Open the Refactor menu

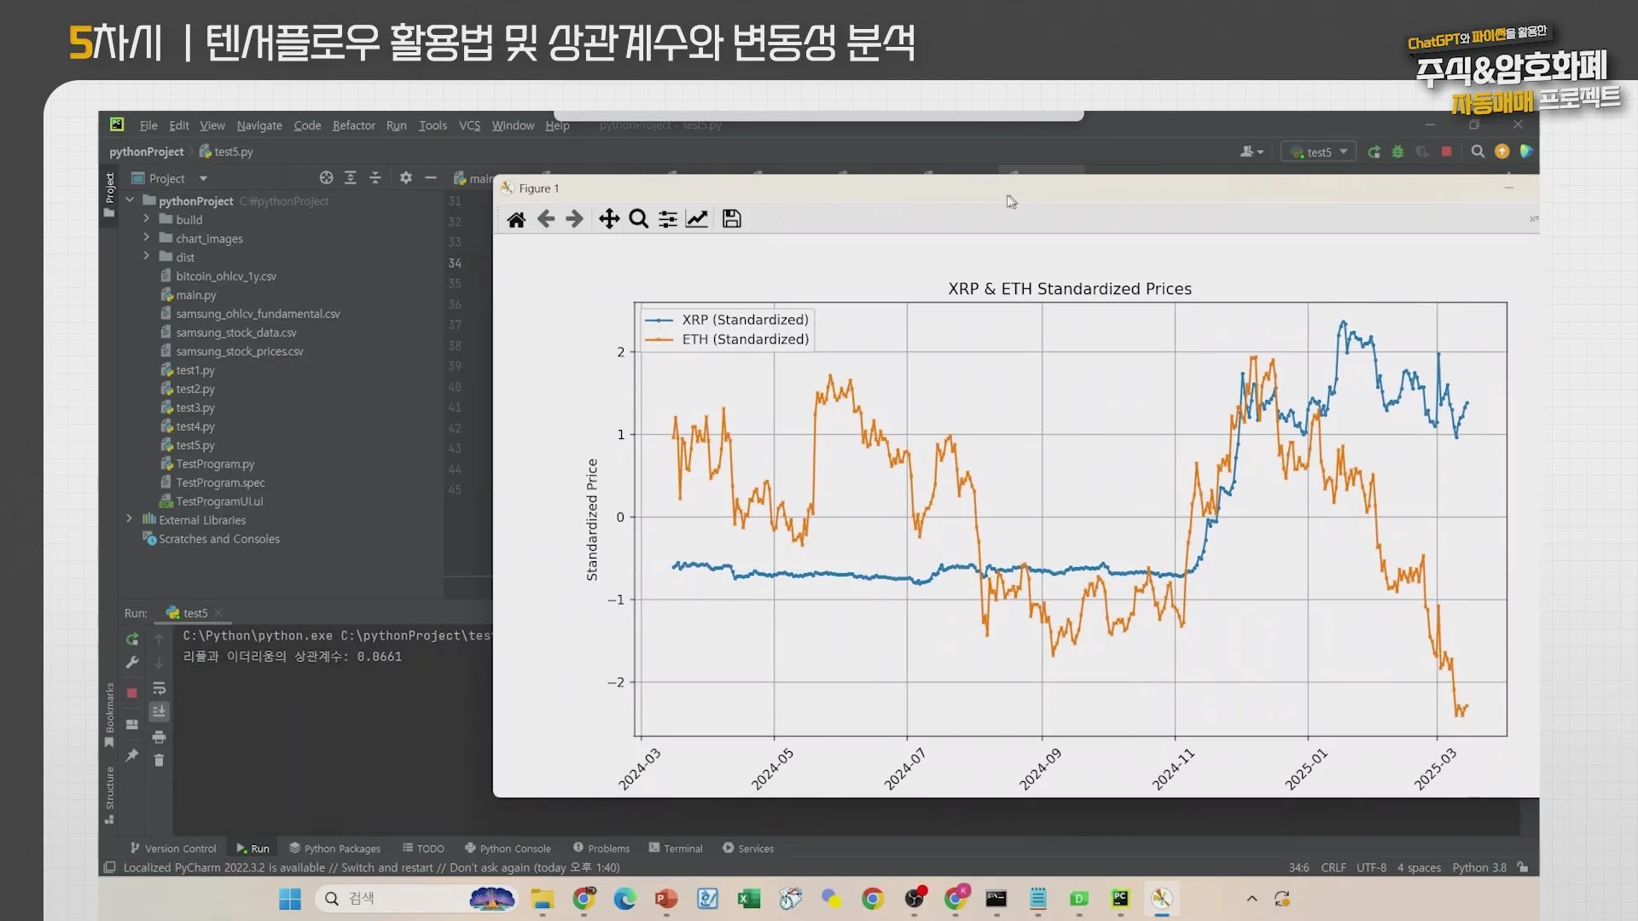coord(353,125)
